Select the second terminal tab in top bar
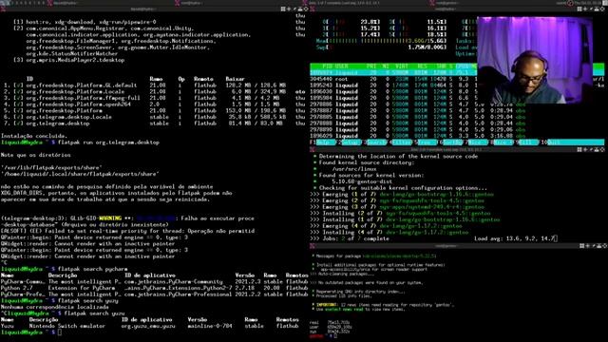Screen dimensions: 608x342 click(x=188, y=3)
